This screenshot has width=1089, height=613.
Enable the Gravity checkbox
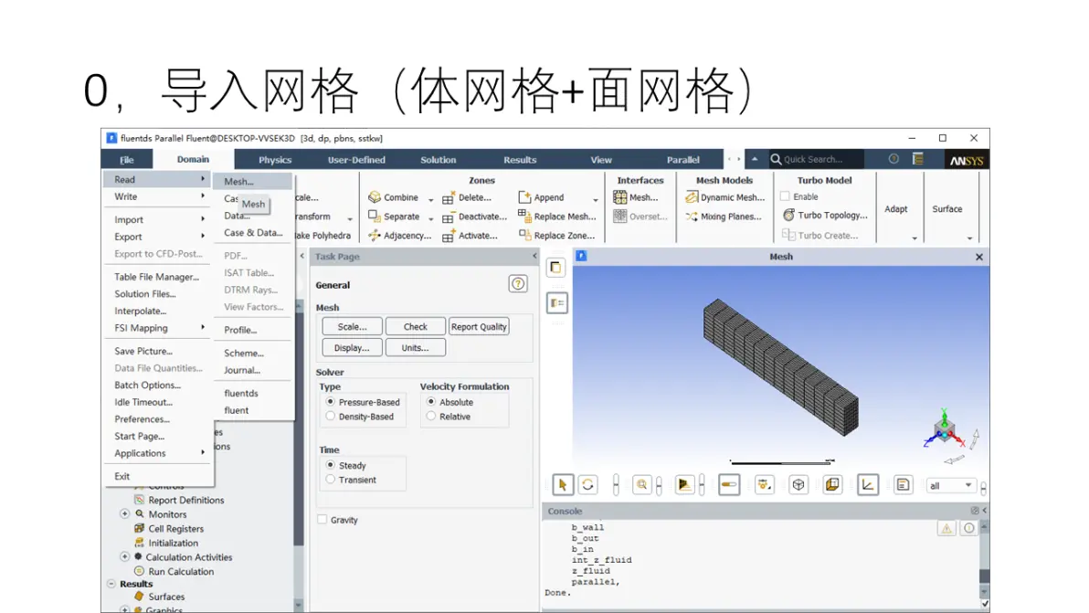[322, 519]
